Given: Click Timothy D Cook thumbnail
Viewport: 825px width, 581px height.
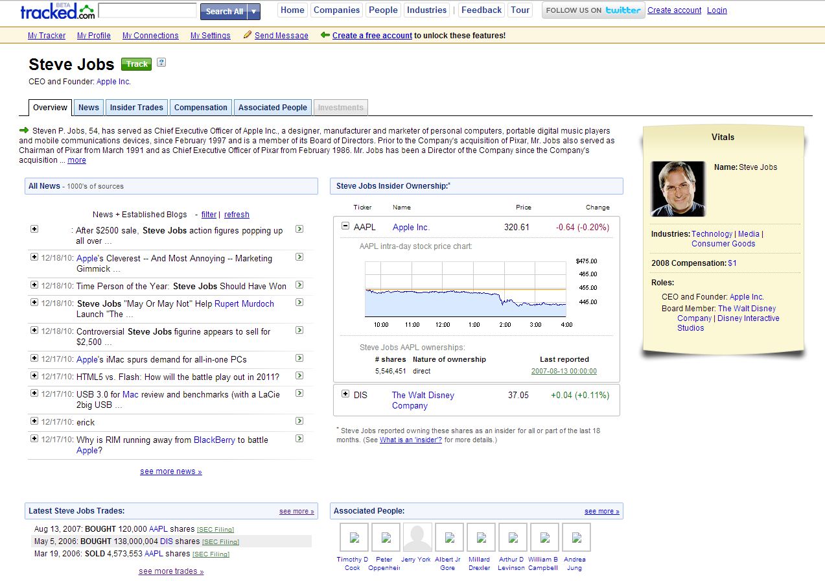Looking at the screenshot, I should pyautogui.click(x=354, y=538).
